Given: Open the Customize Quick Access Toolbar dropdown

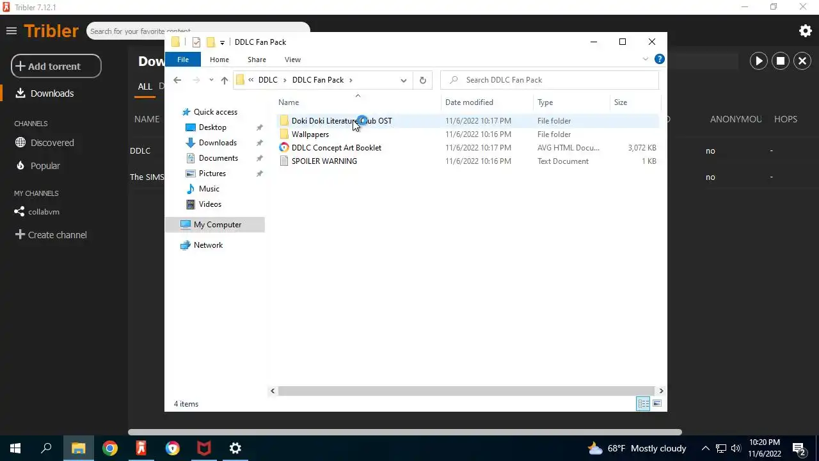Looking at the screenshot, I should pyautogui.click(x=222, y=42).
